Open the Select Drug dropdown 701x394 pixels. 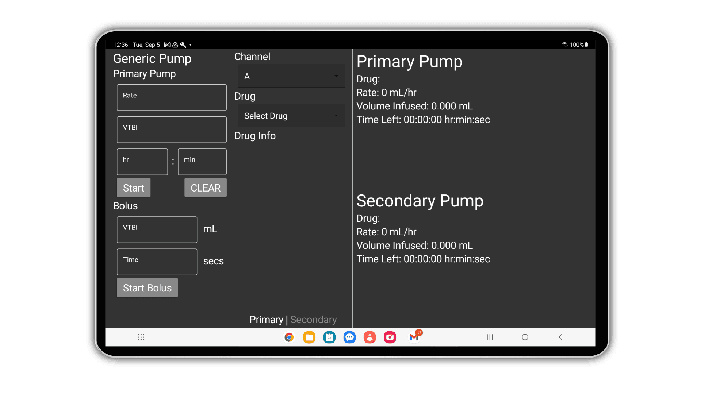291,116
